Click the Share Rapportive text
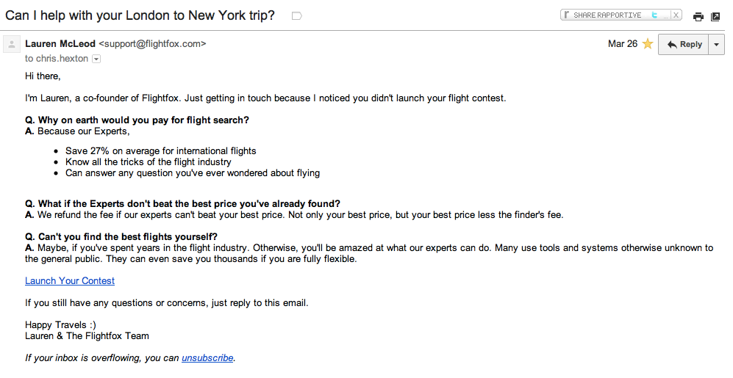Image resolution: width=733 pixels, height=378 pixels. pos(607,15)
